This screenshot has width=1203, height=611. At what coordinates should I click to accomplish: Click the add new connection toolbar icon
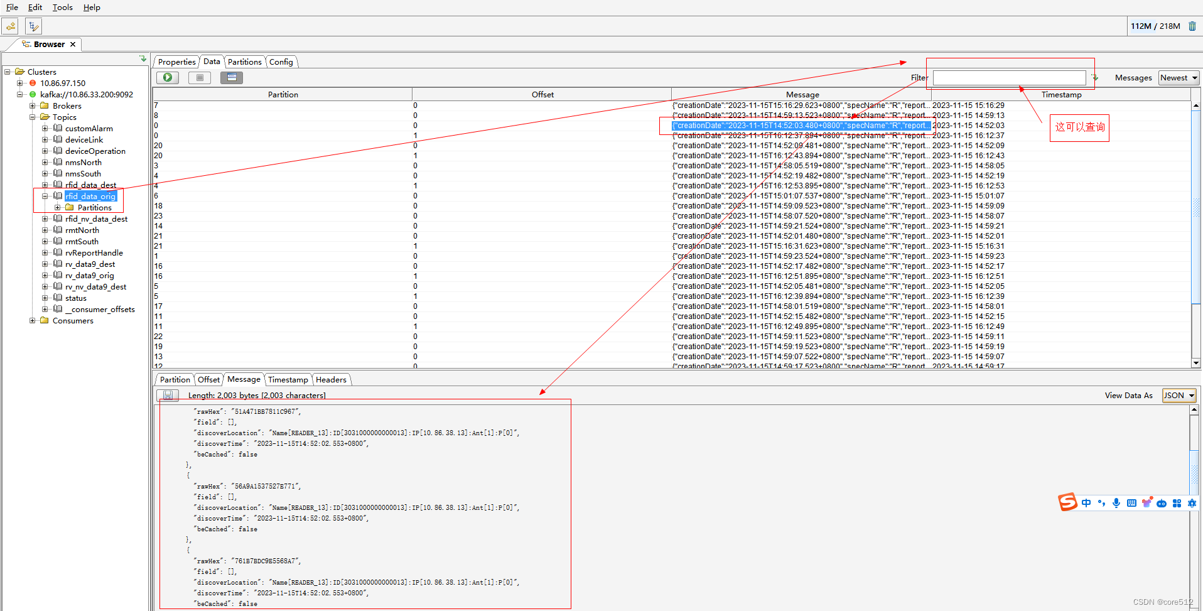[11, 26]
